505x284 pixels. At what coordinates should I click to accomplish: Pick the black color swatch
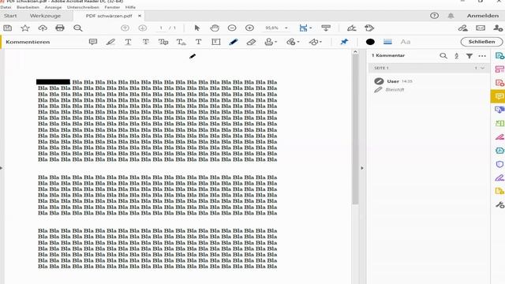click(x=370, y=42)
